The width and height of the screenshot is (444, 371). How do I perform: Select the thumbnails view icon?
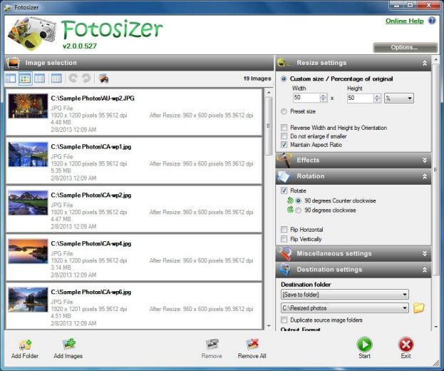[x=25, y=78]
